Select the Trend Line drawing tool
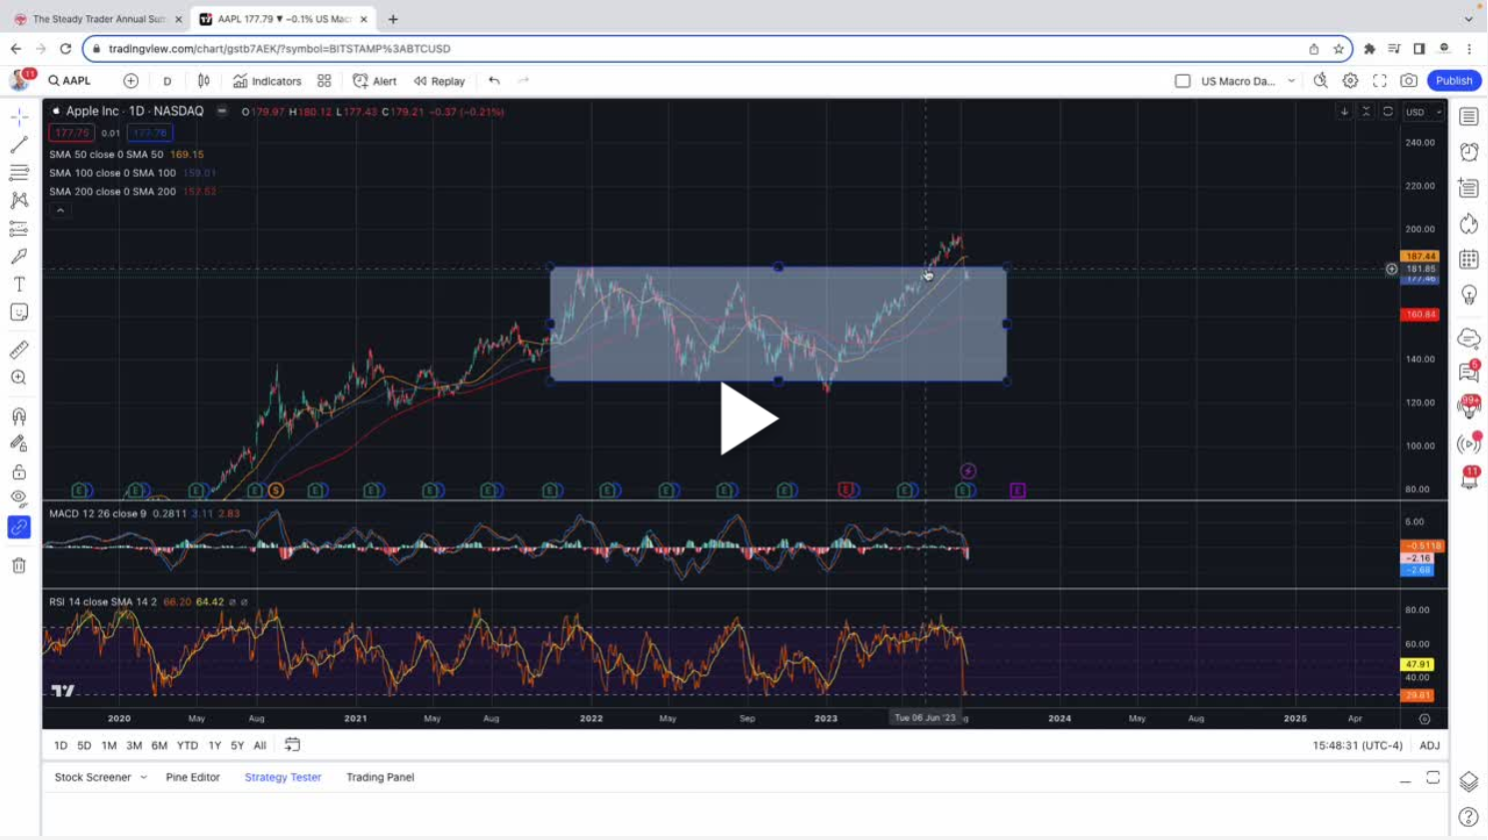 click(x=19, y=144)
